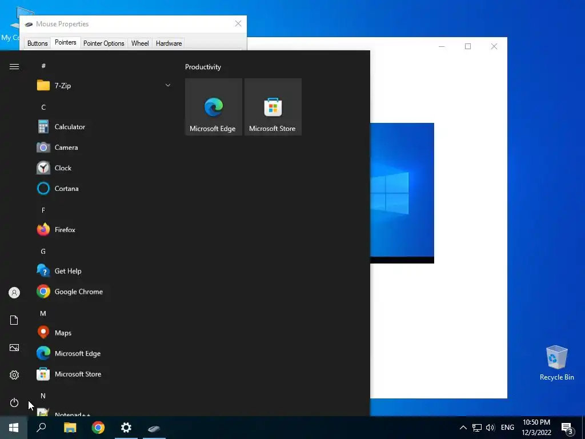Open the Pointer Options tab
585x439 pixels.
[104, 43]
